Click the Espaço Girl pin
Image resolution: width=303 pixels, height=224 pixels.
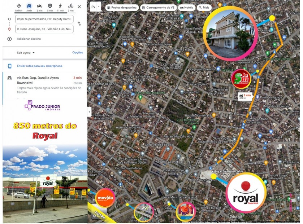[182, 92]
